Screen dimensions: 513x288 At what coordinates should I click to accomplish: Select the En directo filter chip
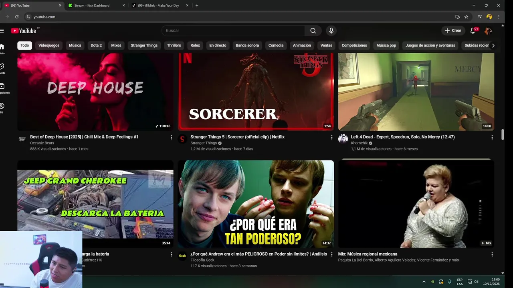point(218,46)
